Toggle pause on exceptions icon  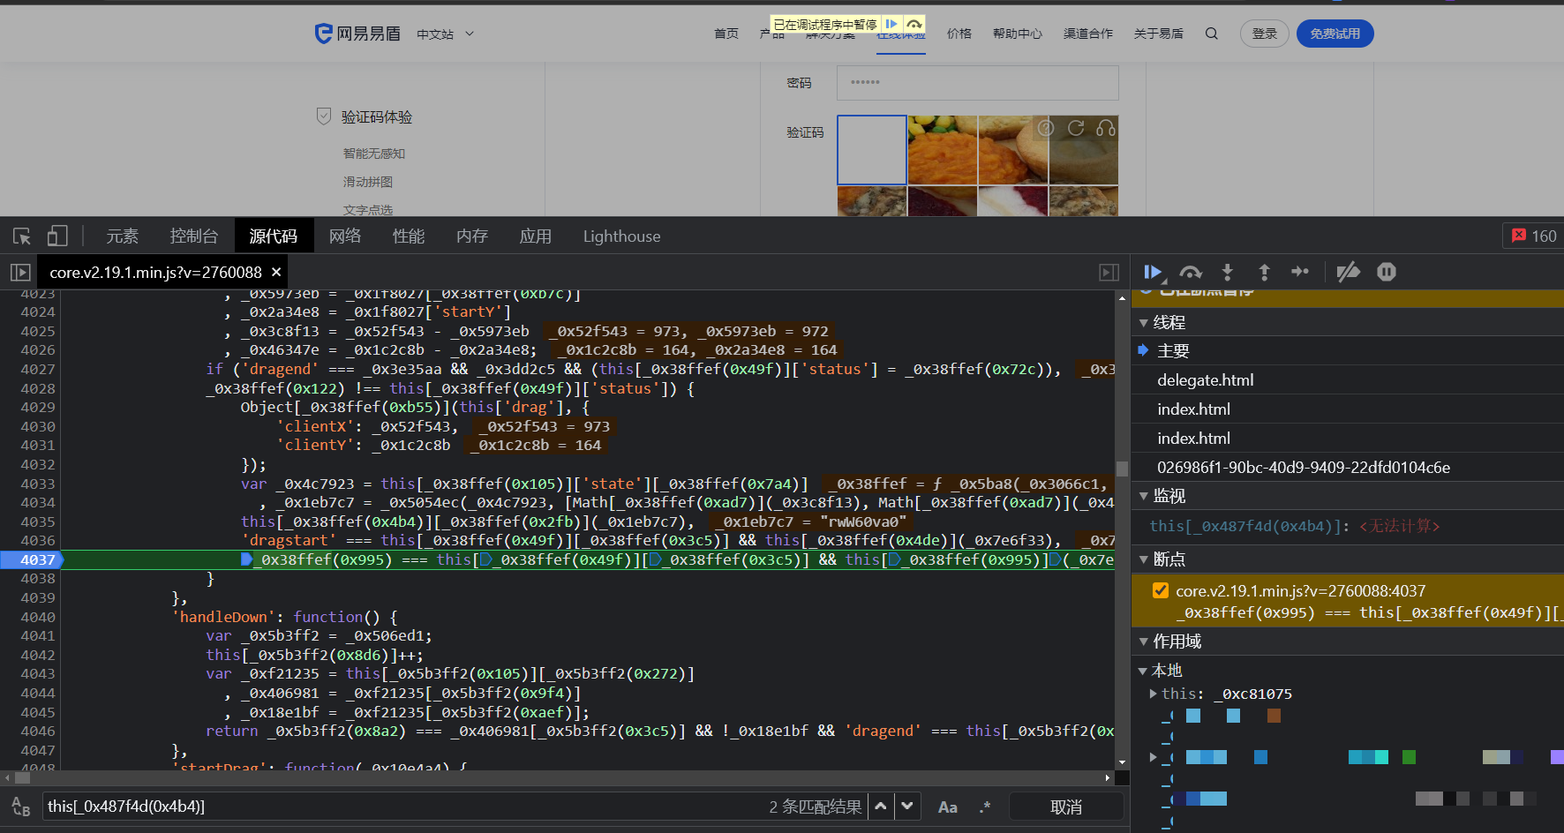(x=1387, y=272)
